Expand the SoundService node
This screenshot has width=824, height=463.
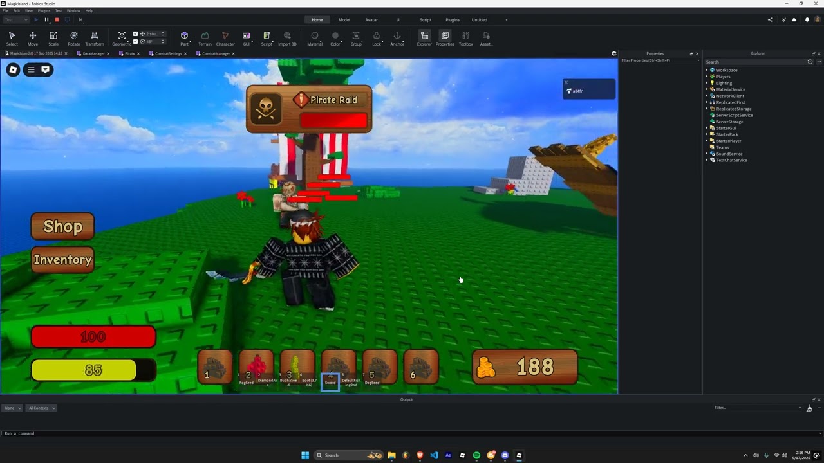coord(707,154)
